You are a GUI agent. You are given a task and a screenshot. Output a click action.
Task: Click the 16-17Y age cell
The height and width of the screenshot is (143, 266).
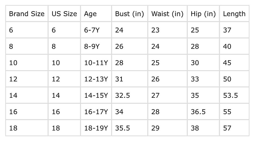tap(96, 112)
